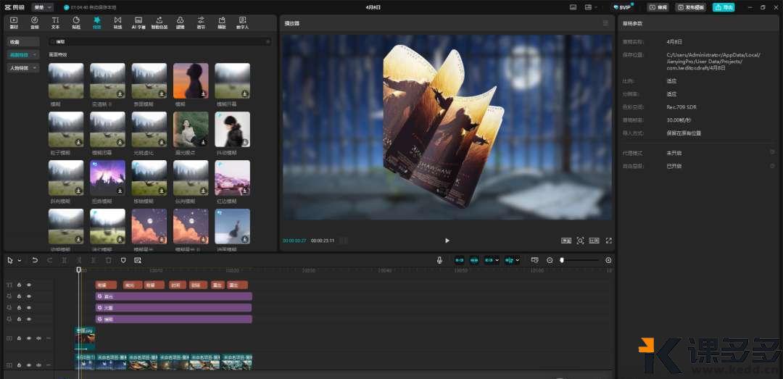The height and width of the screenshot is (379, 783).
Task: Zoom out the timeline
Action: 550,260
